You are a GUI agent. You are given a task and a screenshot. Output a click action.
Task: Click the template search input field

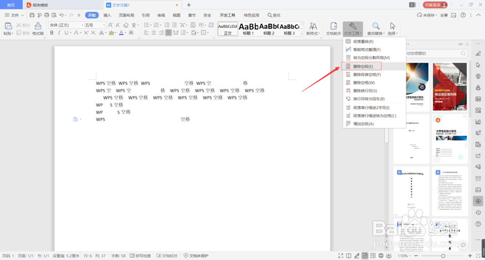pos(433,53)
